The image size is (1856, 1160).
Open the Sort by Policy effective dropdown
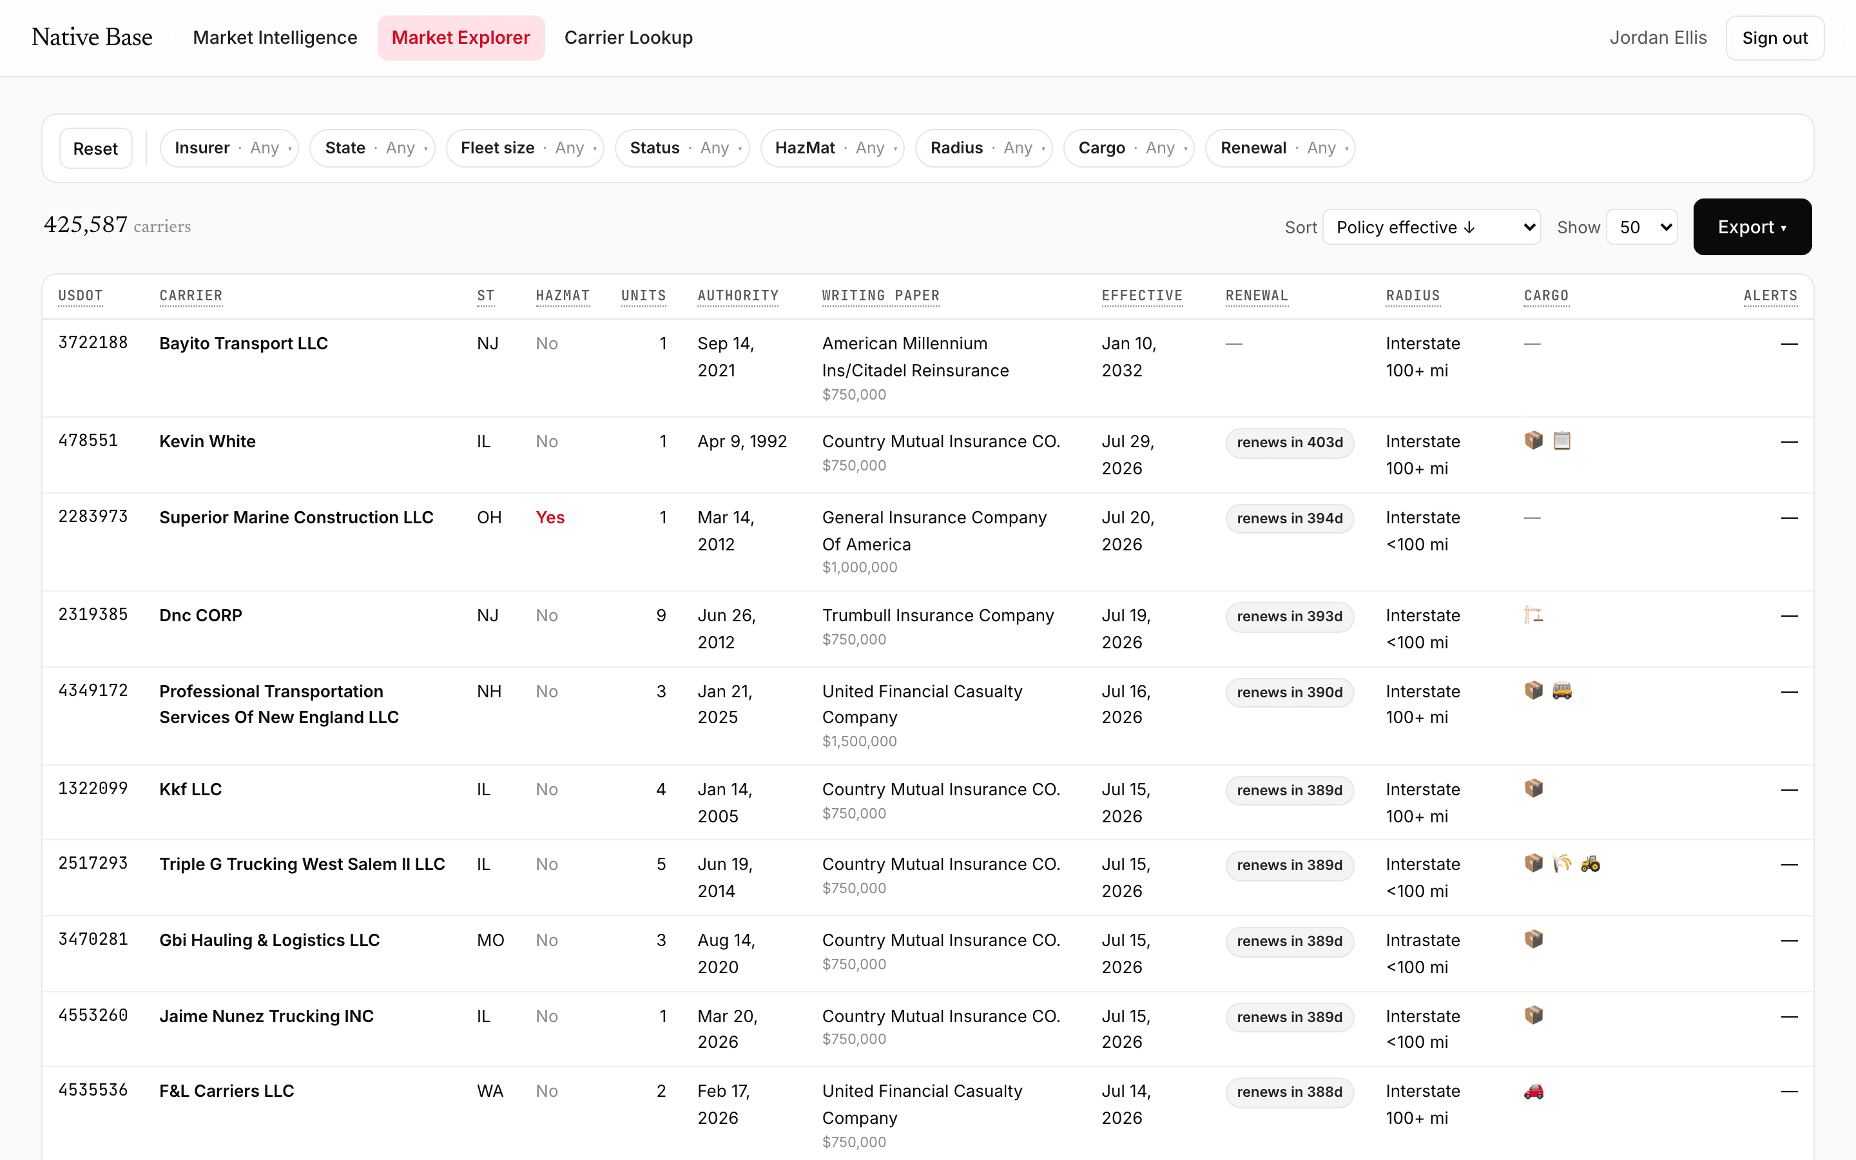pos(1431,227)
